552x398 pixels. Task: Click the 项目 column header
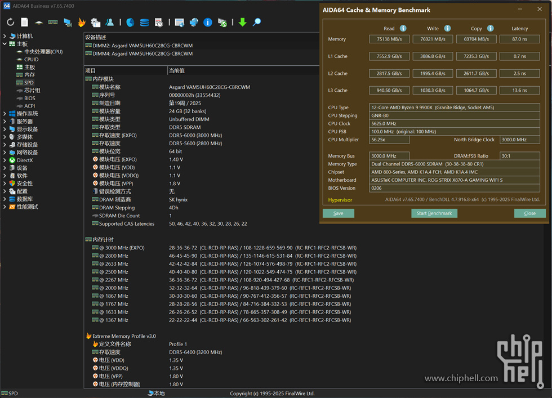coord(126,70)
